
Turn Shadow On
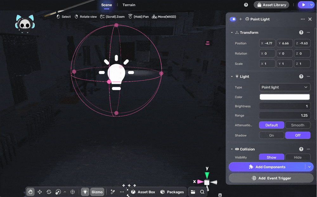coord(272,135)
